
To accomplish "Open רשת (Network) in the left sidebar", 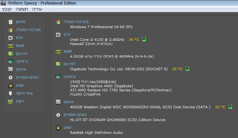I will [x=20, y=101].
